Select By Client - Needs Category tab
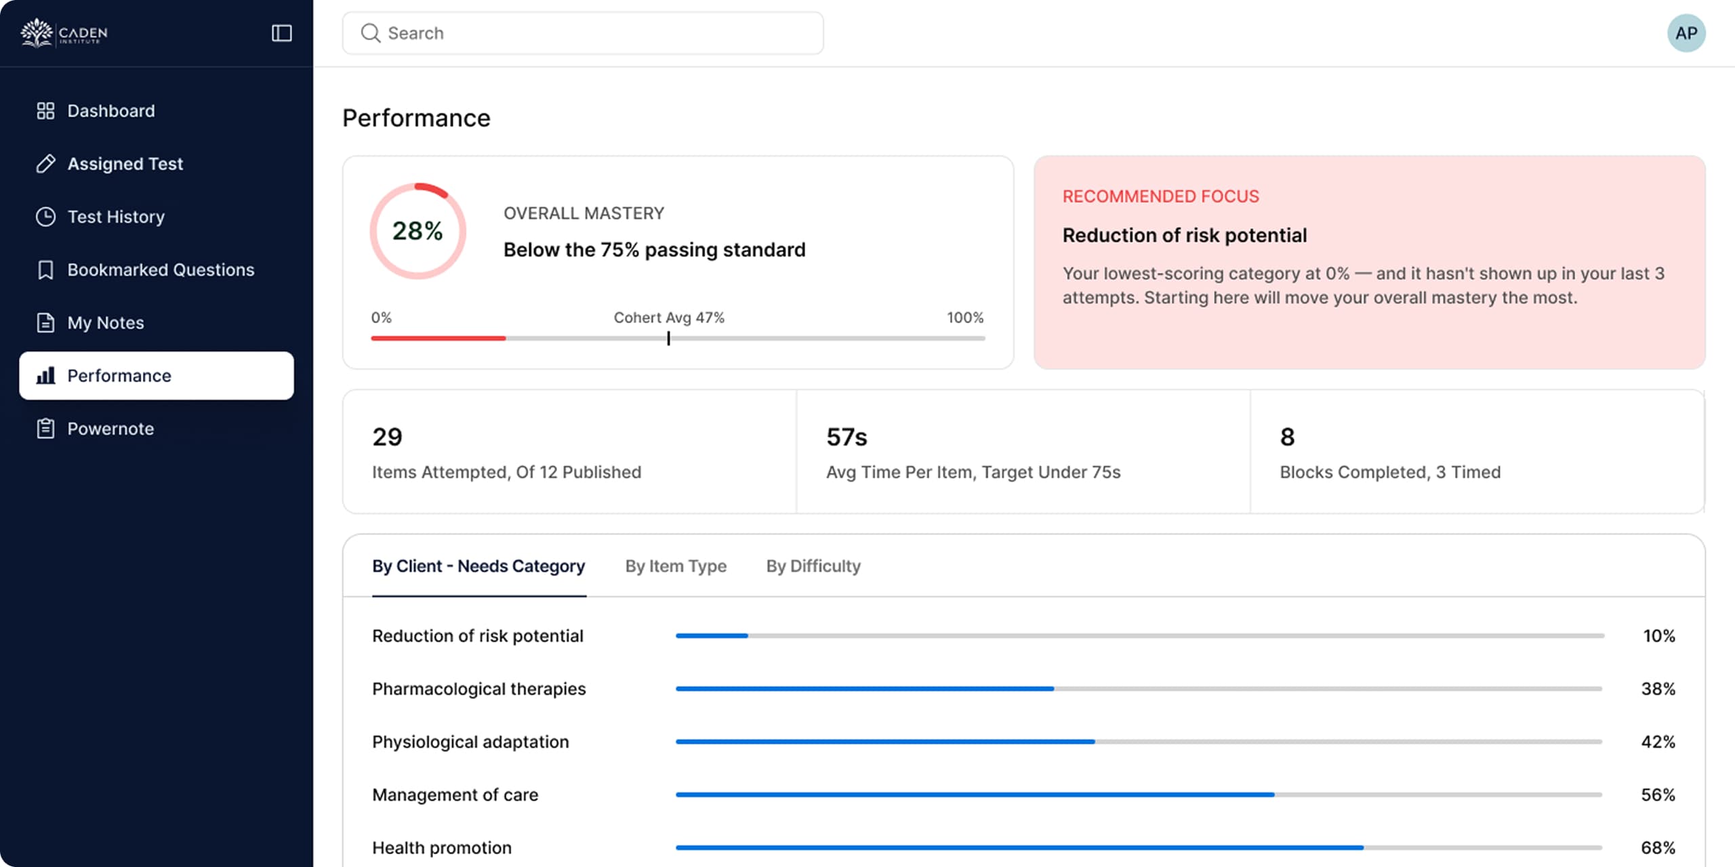Viewport: 1735px width, 867px height. (x=478, y=566)
